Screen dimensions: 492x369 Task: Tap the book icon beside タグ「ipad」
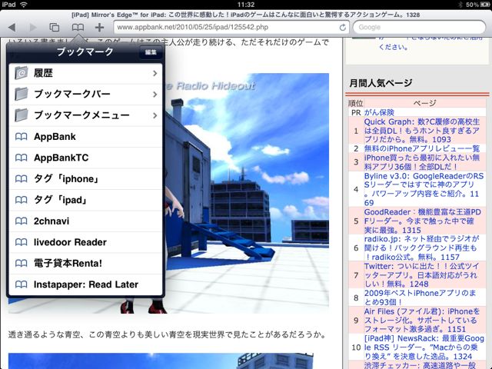click(21, 200)
